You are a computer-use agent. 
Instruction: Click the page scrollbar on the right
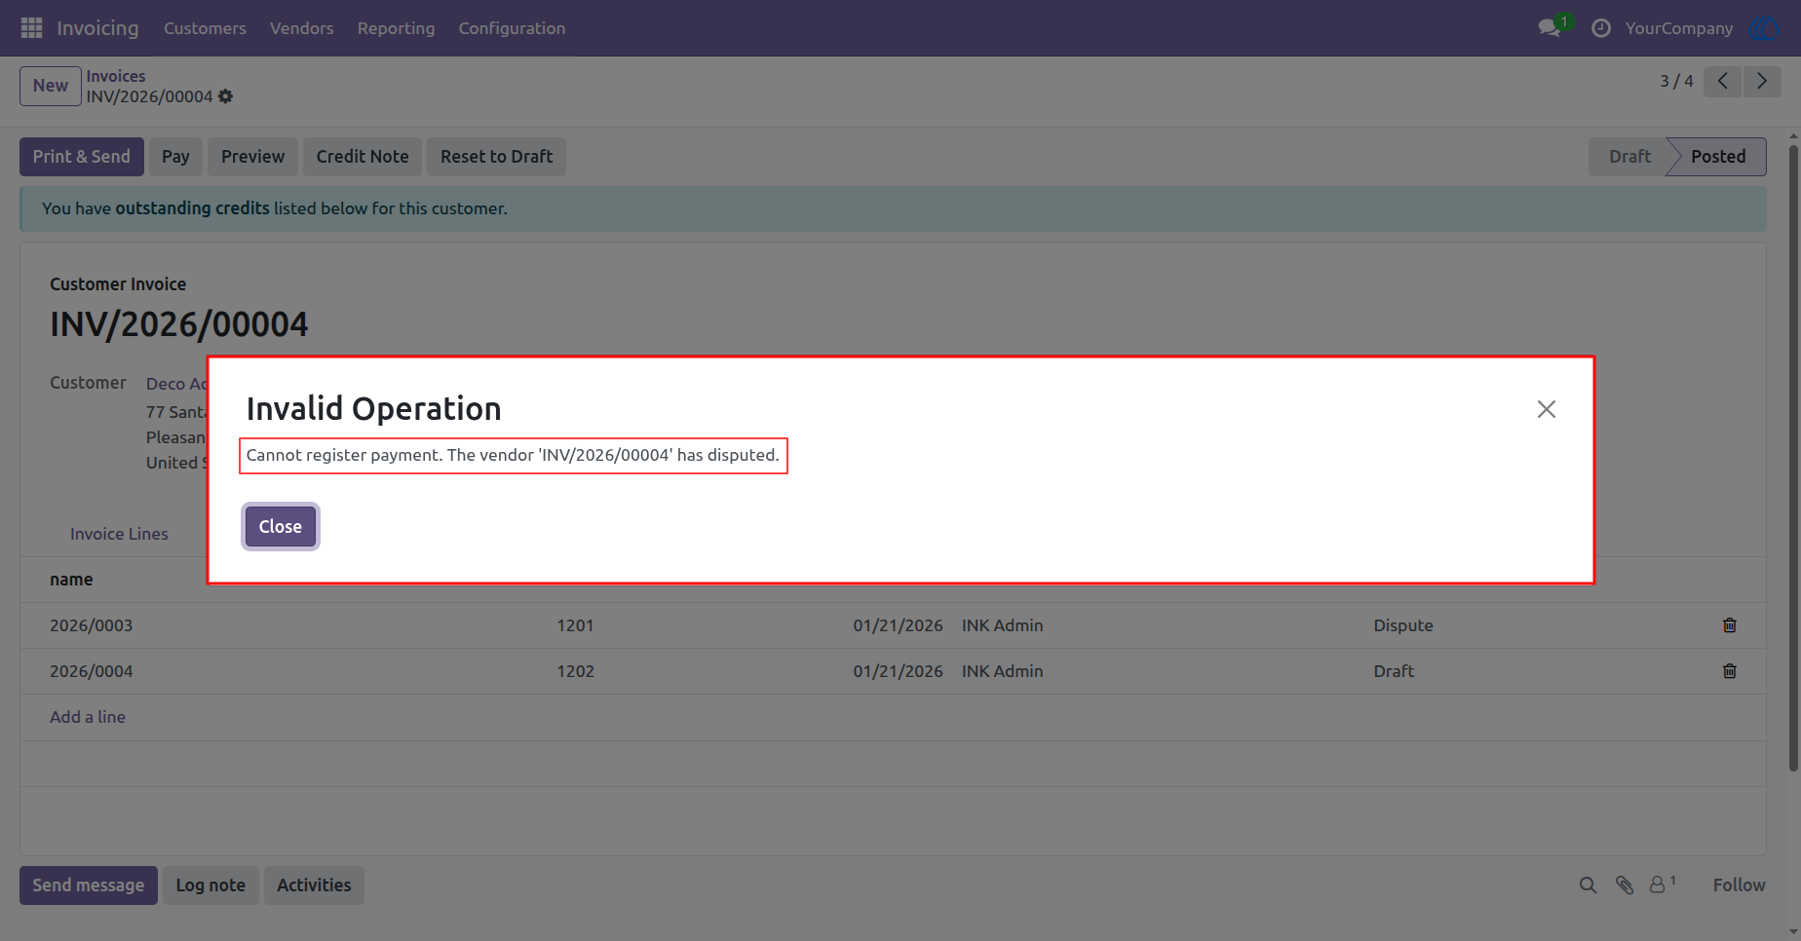click(x=1793, y=458)
